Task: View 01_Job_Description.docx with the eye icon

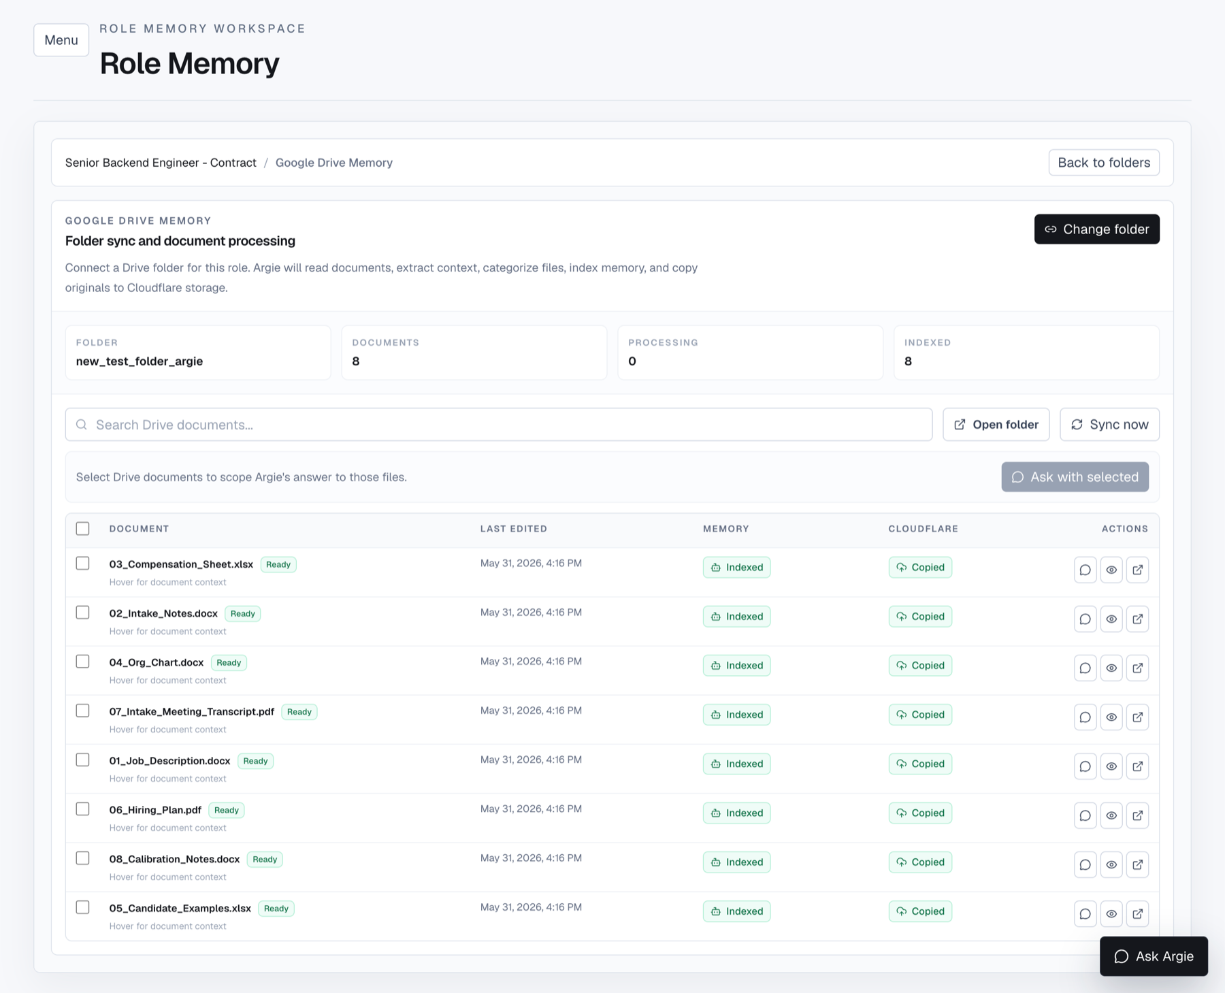Action: (1111, 766)
